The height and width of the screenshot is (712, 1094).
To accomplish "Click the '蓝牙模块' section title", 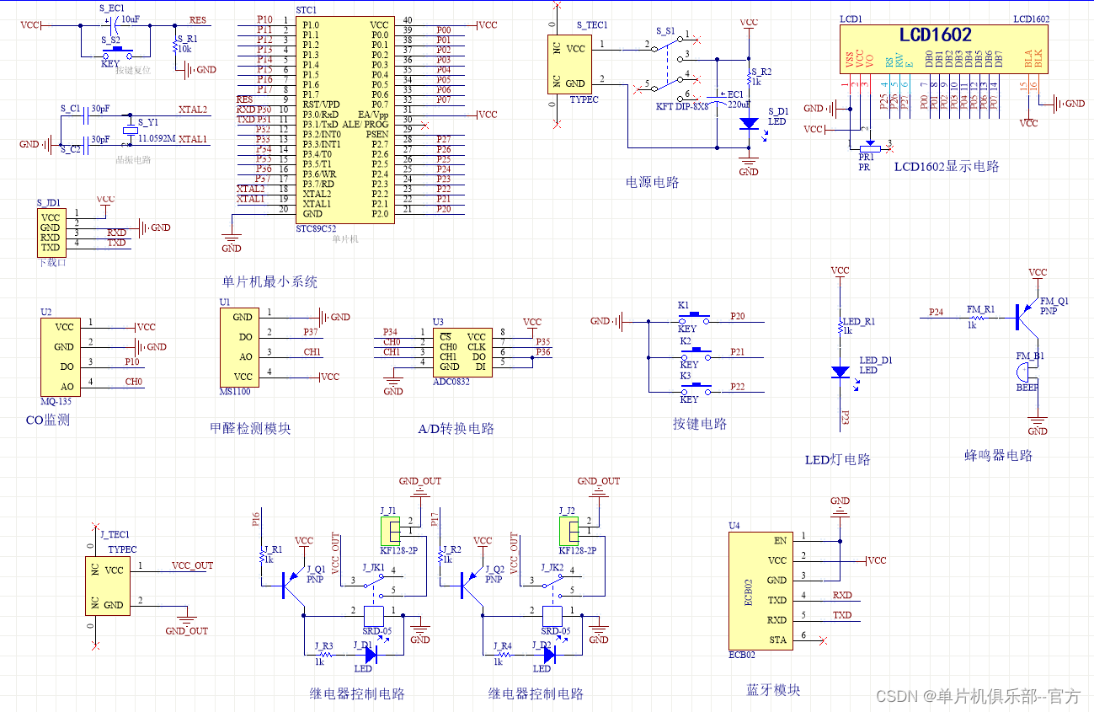I will [773, 689].
